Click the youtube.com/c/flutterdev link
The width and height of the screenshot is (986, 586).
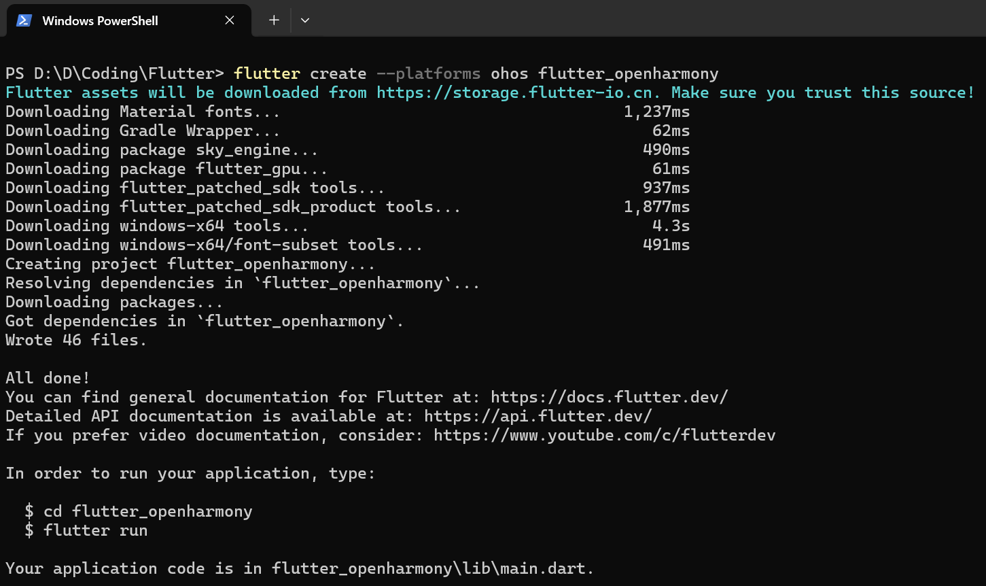point(605,435)
